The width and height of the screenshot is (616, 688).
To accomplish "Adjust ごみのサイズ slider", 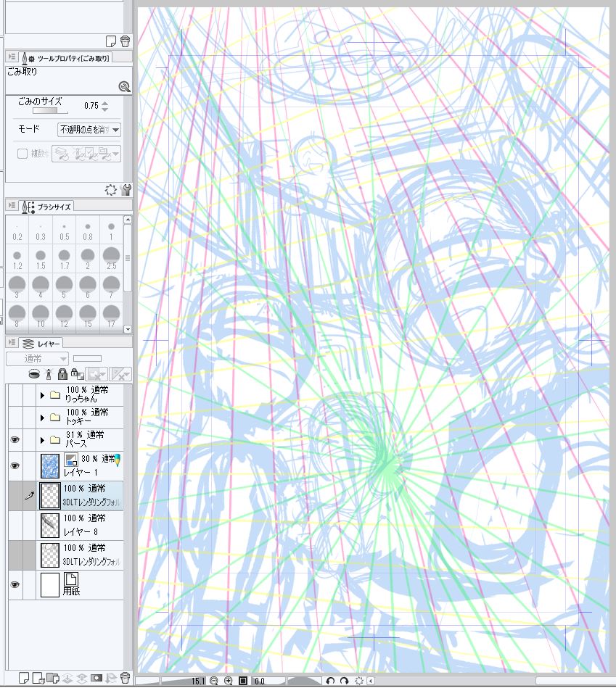I will (x=50, y=111).
